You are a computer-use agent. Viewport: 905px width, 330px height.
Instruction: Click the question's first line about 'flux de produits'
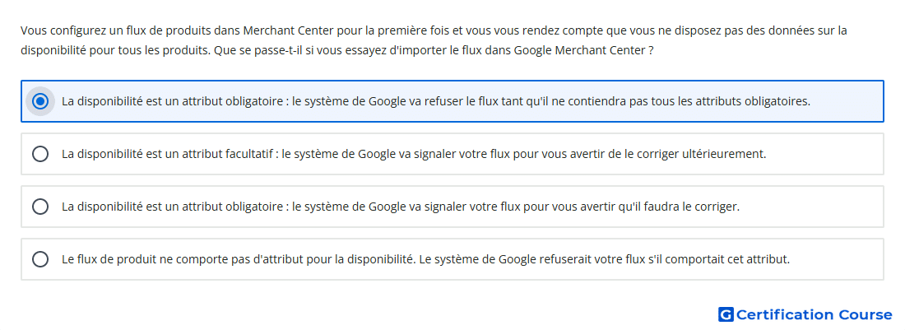point(434,30)
